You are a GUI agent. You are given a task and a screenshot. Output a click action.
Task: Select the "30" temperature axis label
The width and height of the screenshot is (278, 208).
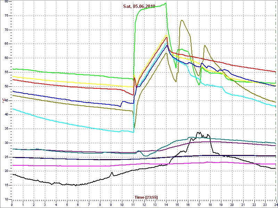pyautogui.click(x=7, y=143)
